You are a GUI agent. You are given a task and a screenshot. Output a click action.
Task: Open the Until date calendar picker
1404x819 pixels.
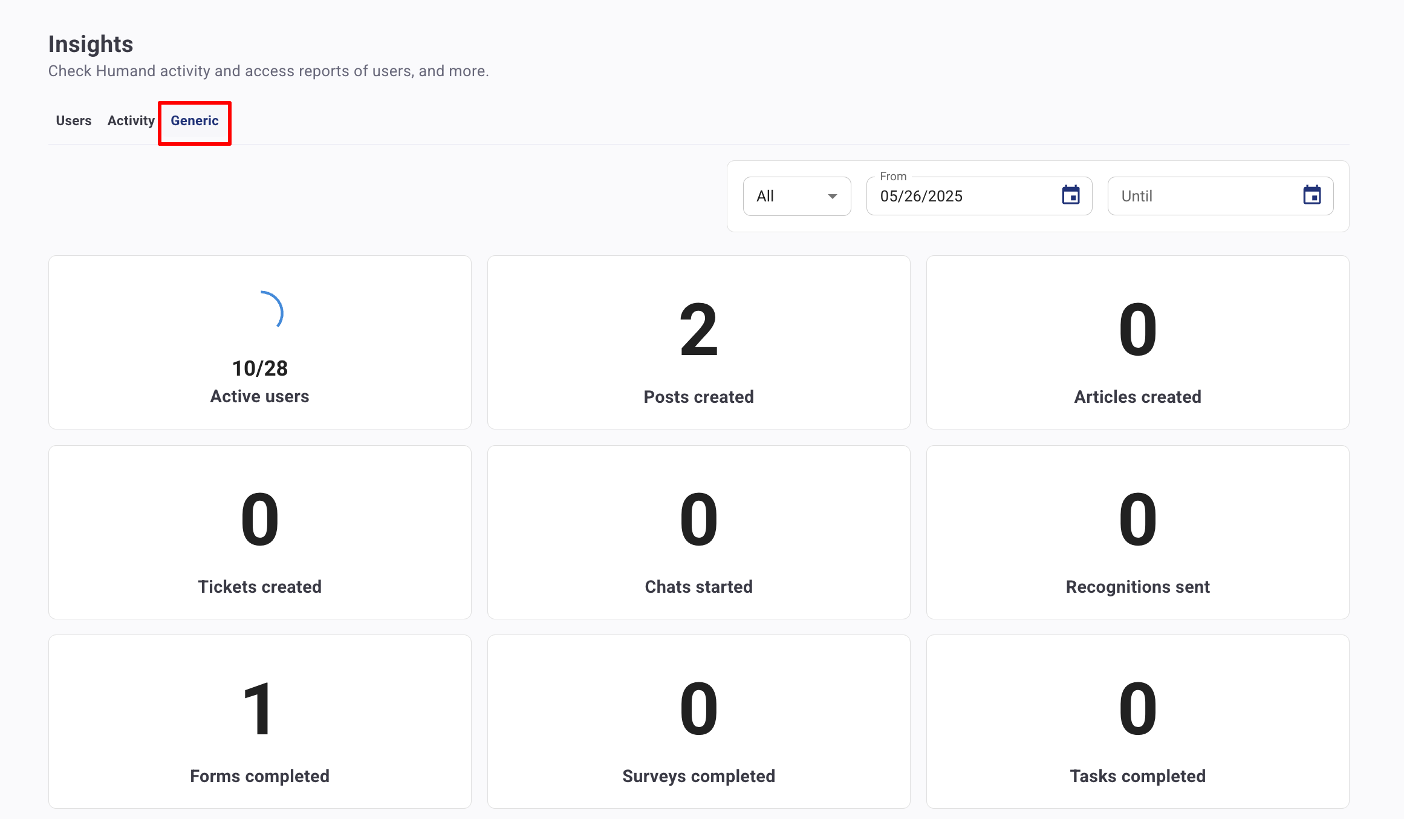[x=1311, y=195]
